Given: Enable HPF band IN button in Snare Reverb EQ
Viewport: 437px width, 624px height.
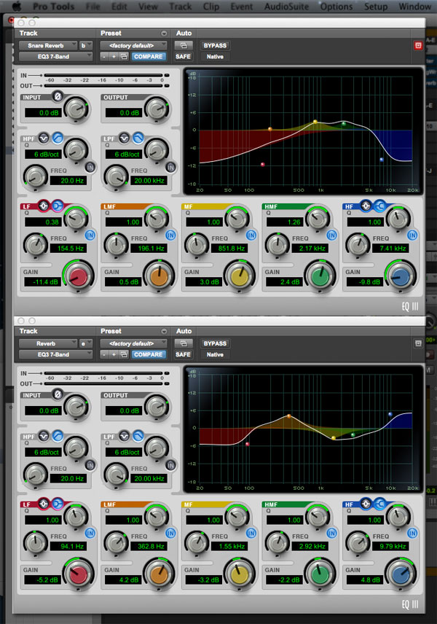Looking at the screenshot, I should pyautogui.click(x=90, y=167).
